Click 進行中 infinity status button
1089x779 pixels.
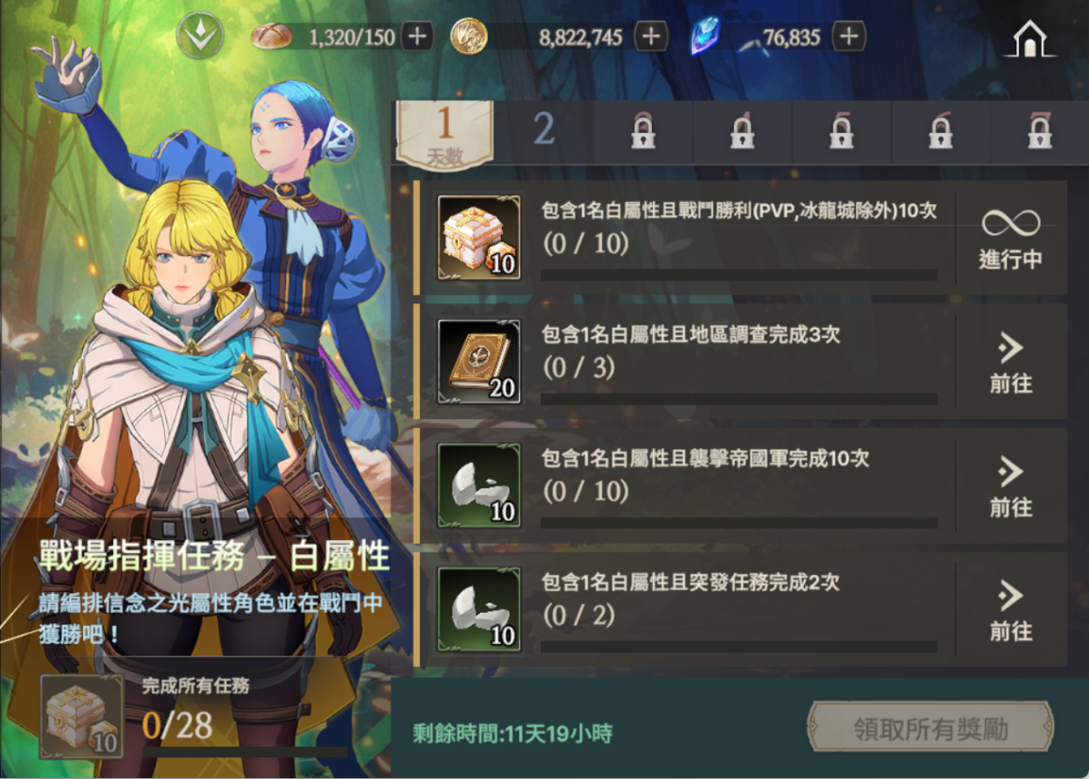click(x=1012, y=238)
